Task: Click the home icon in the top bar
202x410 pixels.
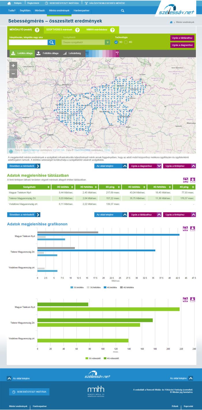Action: [9, 3]
